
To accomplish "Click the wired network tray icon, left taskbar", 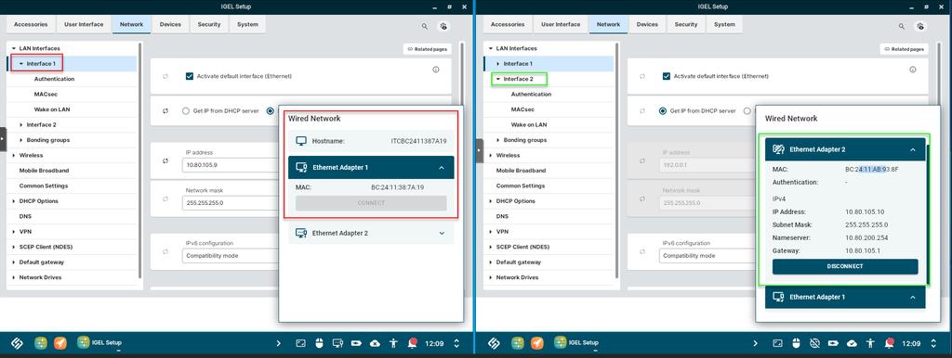I will point(338,343).
